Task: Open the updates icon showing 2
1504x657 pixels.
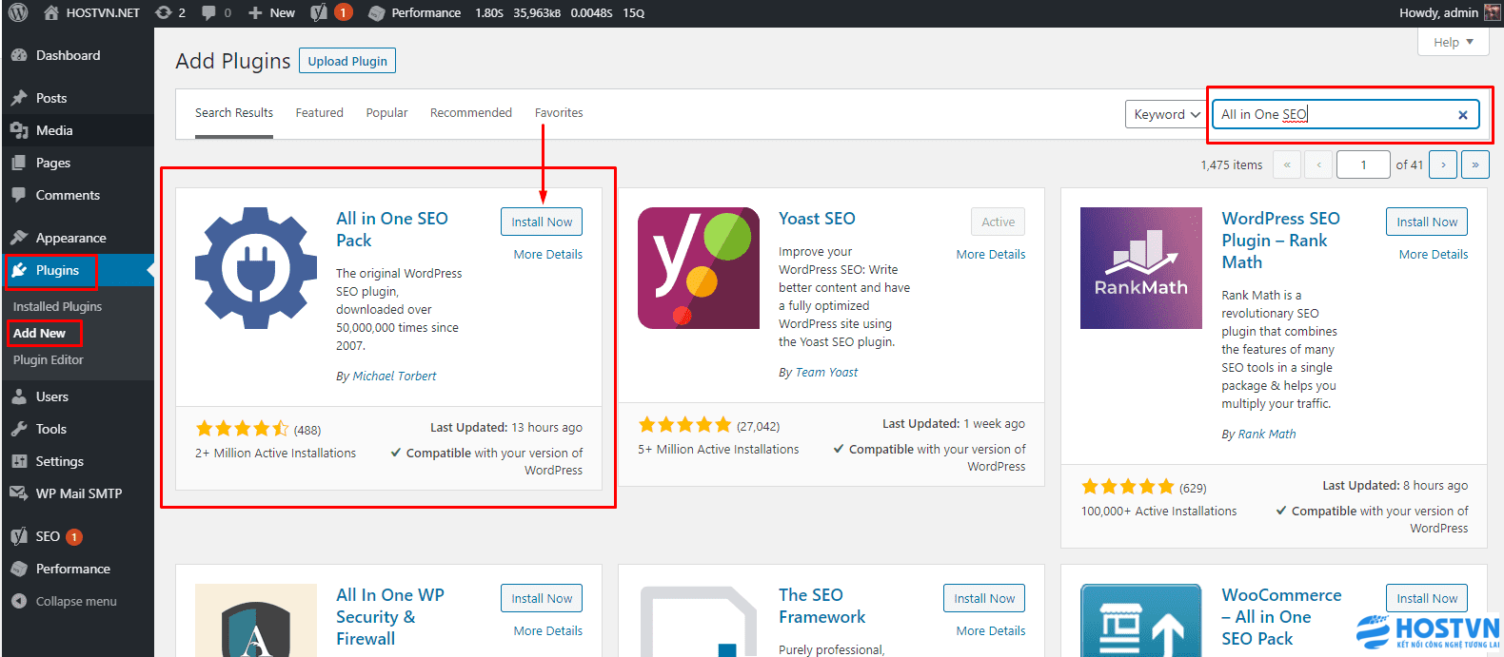Action: (x=170, y=12)
